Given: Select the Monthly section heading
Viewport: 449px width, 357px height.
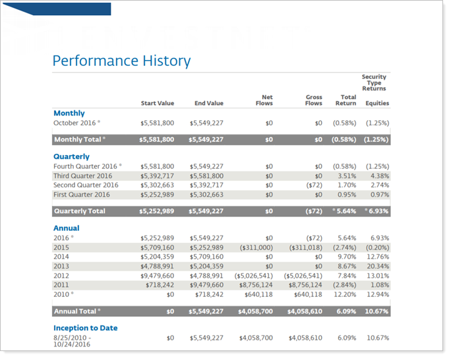Looking at the screenshot, I should (x=69, y=114).
